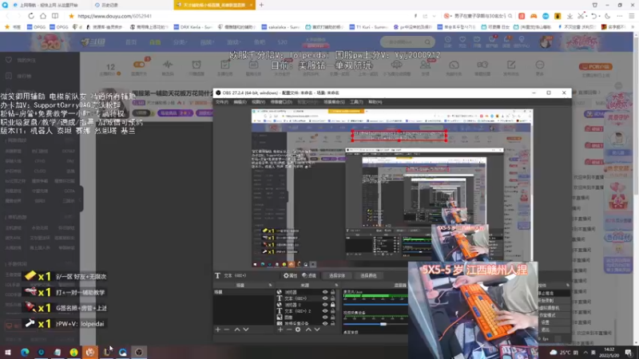The image size is (639, 359).
Task: Open browser downloads icon
Action: tap(570, 16)
